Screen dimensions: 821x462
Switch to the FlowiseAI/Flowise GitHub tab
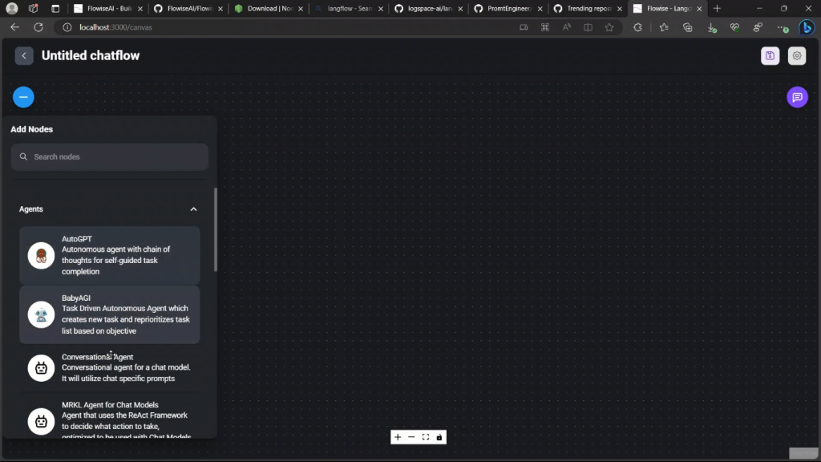[188, 8]
